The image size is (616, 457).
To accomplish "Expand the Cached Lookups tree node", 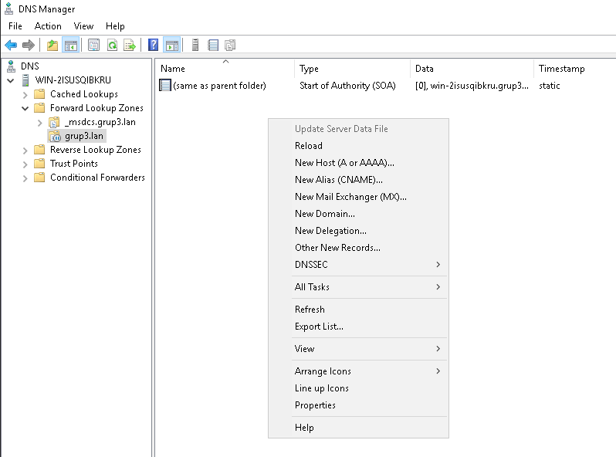I will pos(25,94).
